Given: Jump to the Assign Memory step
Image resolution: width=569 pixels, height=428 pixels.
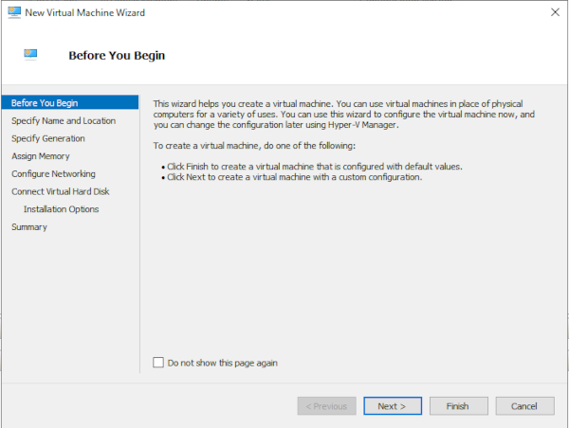Looking at the screenshot, I should (x=41, y=156).
